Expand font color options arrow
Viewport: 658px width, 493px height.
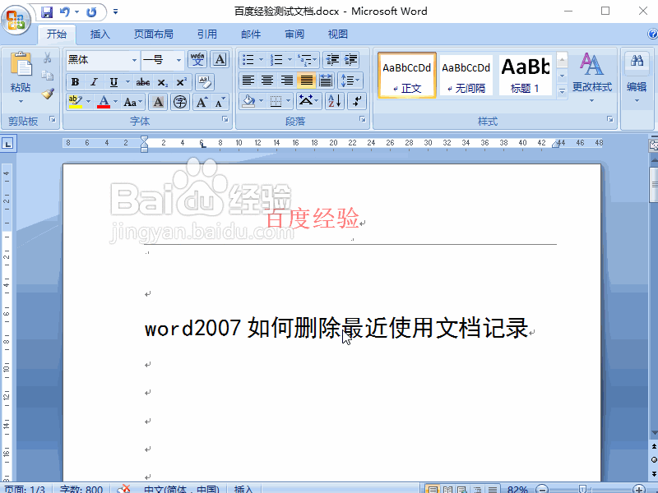click(115, 102)
